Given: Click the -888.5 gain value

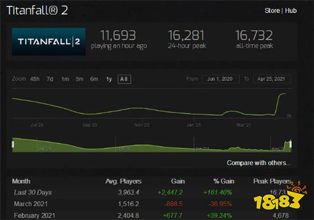Looking at the screenshot, I should [174, 204].
